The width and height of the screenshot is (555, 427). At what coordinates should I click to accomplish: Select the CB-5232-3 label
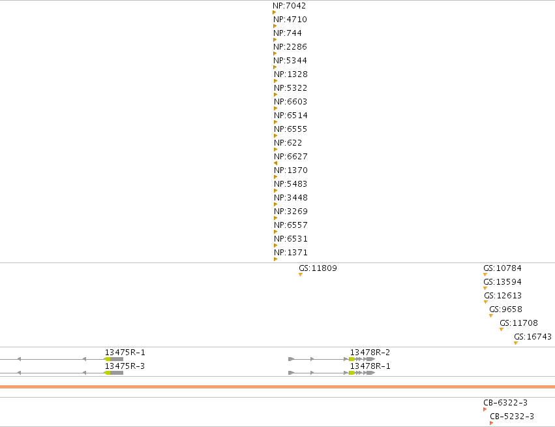click(x=512, y=417)
